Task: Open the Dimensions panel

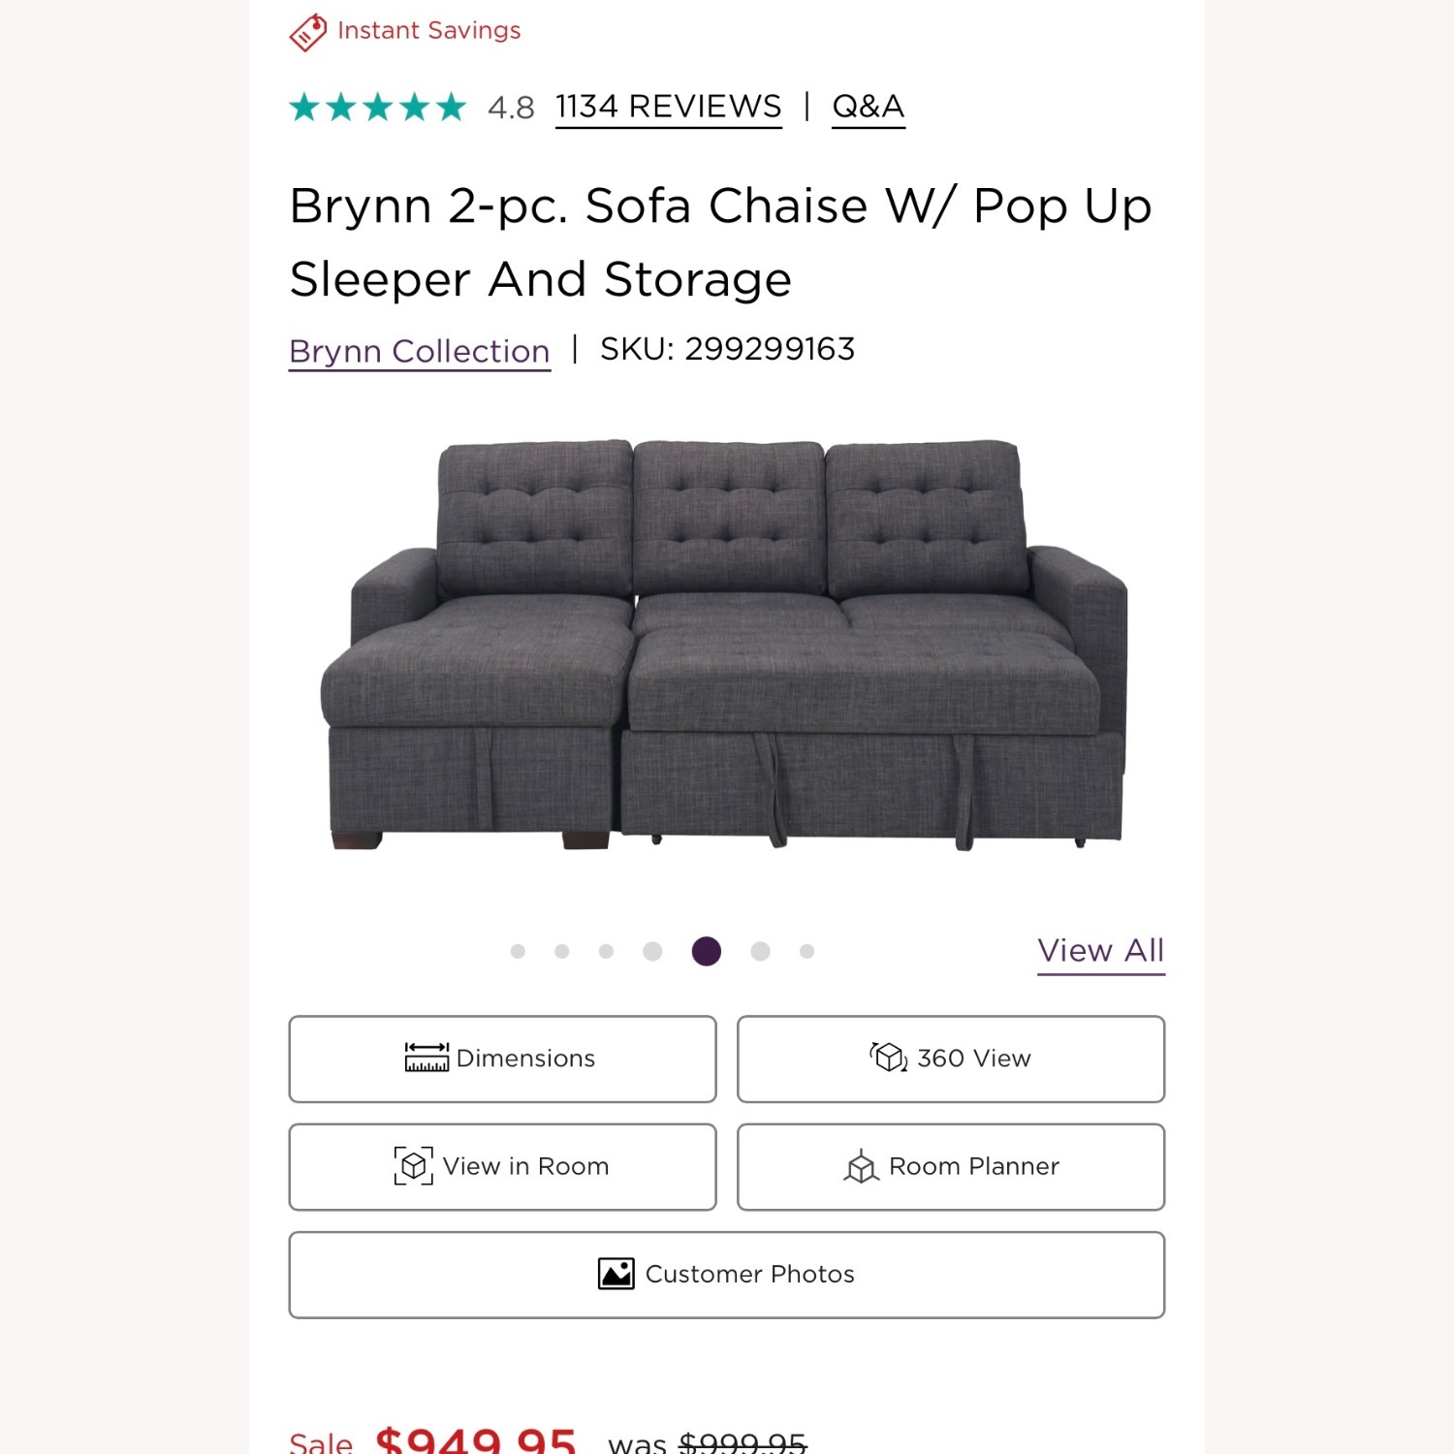Action: (x=500, y=1058)
